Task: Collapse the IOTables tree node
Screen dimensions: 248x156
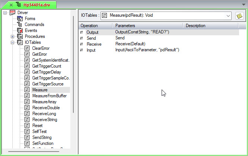Action: pyautogui.click(x=12, y=42)
